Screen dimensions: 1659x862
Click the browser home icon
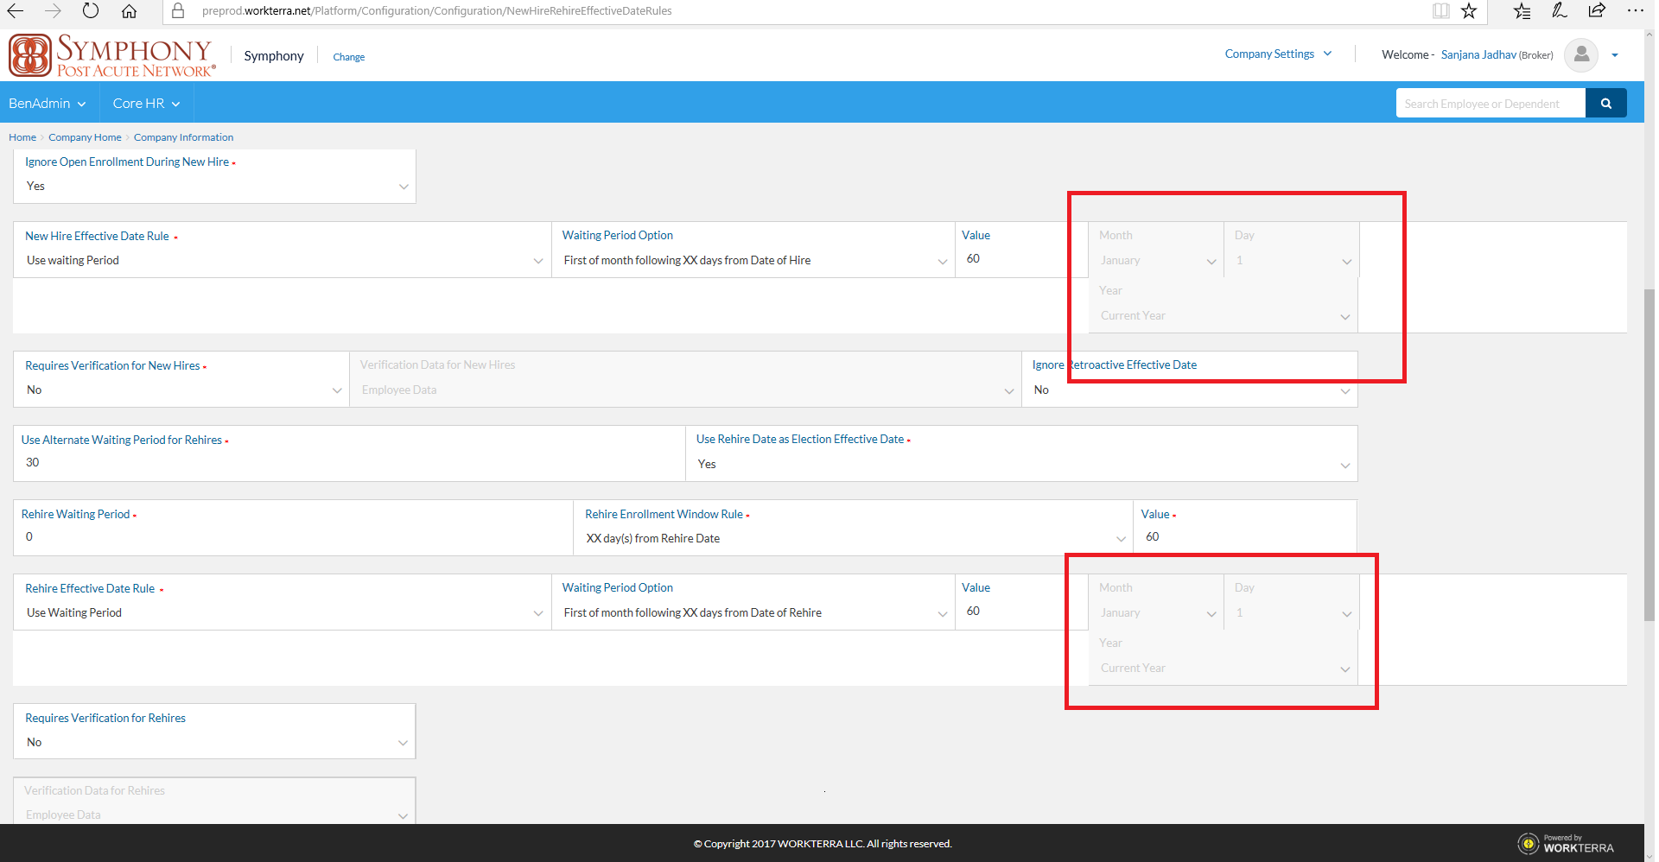tap(129, 11)
